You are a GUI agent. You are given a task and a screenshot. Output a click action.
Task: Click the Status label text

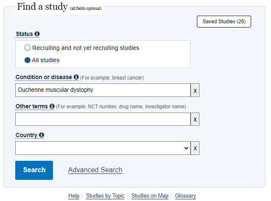click(25, 34)
